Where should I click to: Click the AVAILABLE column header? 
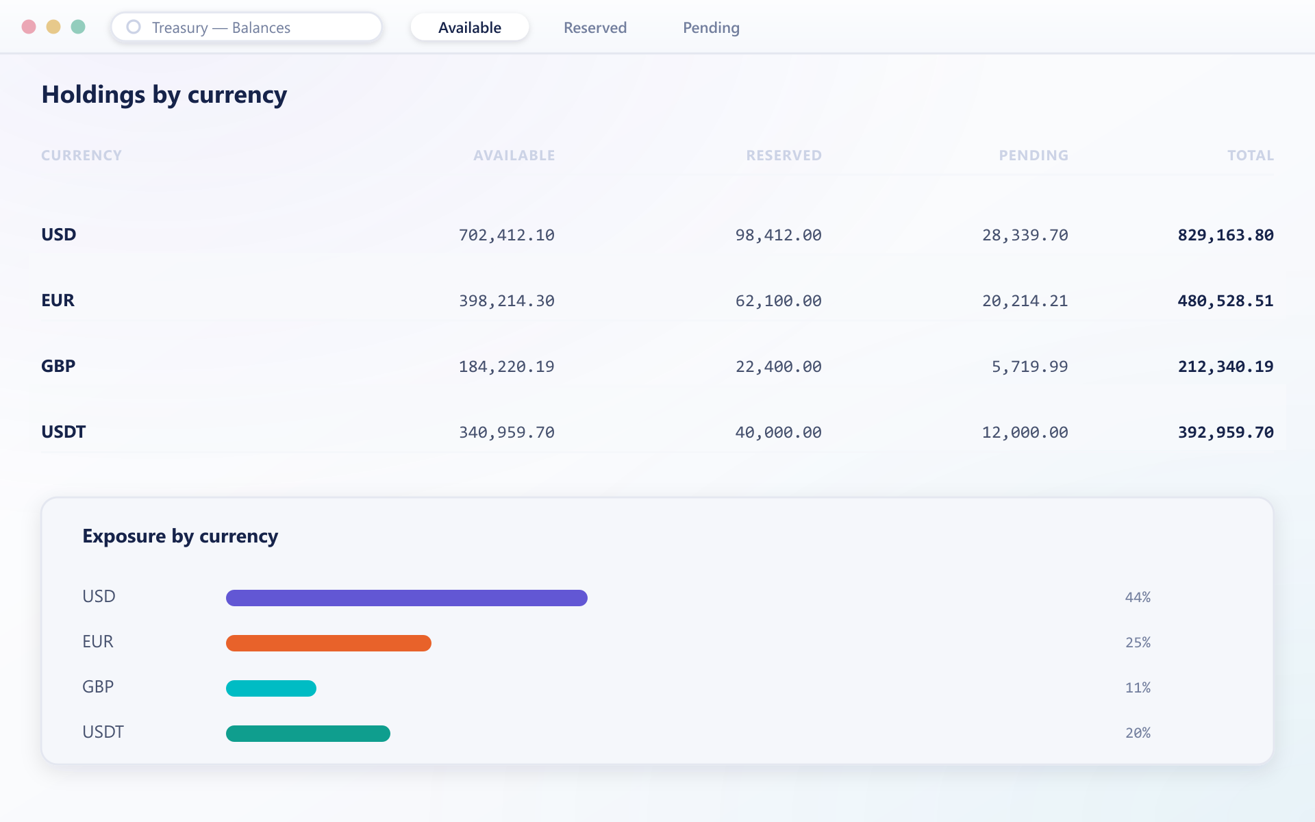pyautogui.click(x=514, y=155)
